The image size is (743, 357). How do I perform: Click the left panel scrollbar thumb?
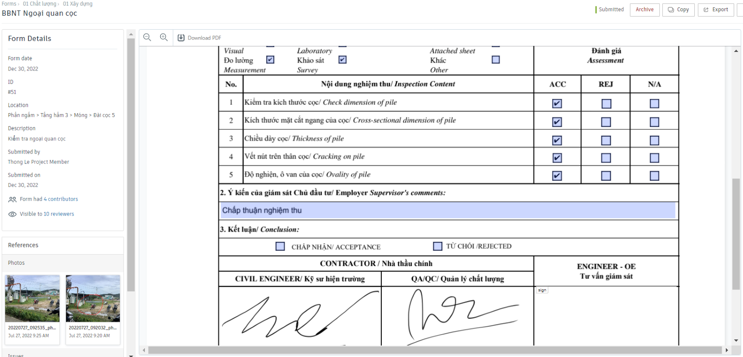(x=131, y=165)
